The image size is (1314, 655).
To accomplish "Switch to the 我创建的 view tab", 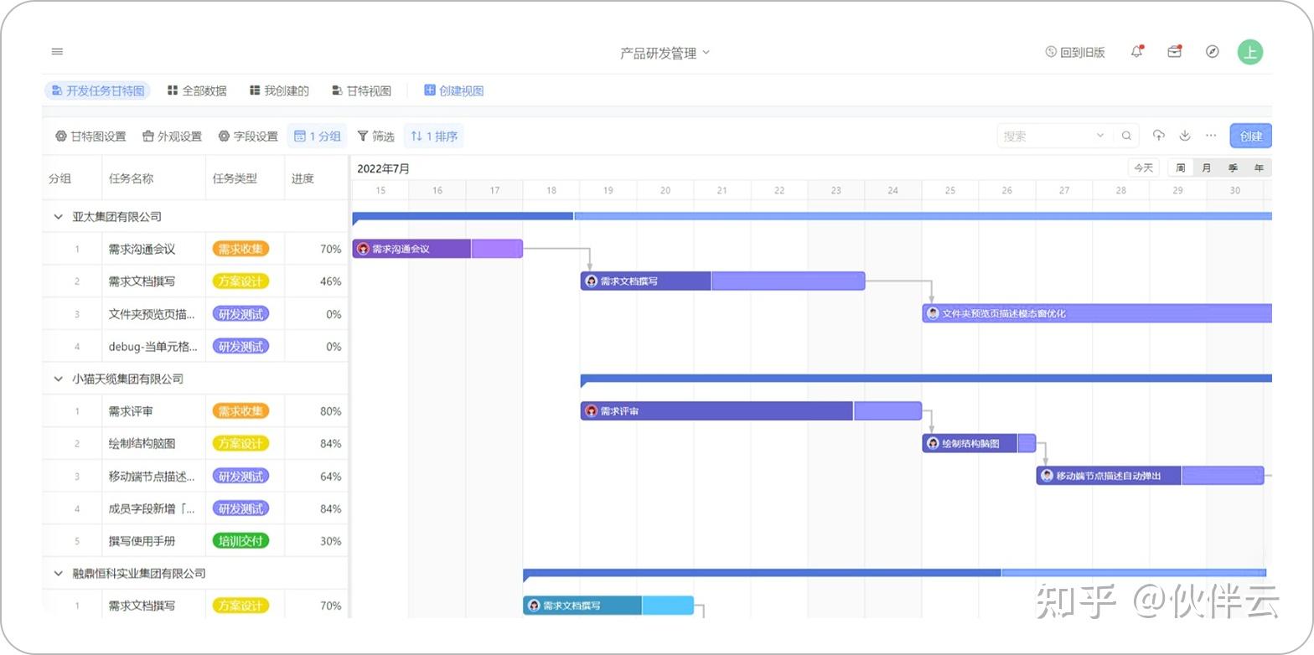I will coord(279,90).
